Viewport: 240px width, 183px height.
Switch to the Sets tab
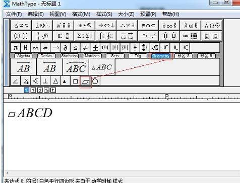point(115,56)
